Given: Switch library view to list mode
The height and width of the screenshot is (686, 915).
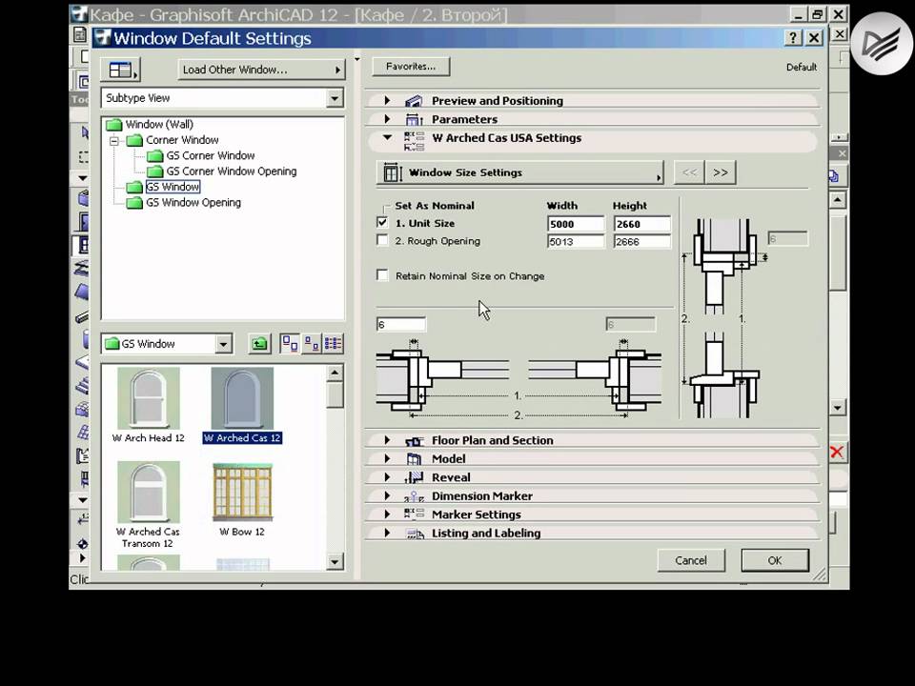Looking at the screenshot, I should [x=334, y=344].
